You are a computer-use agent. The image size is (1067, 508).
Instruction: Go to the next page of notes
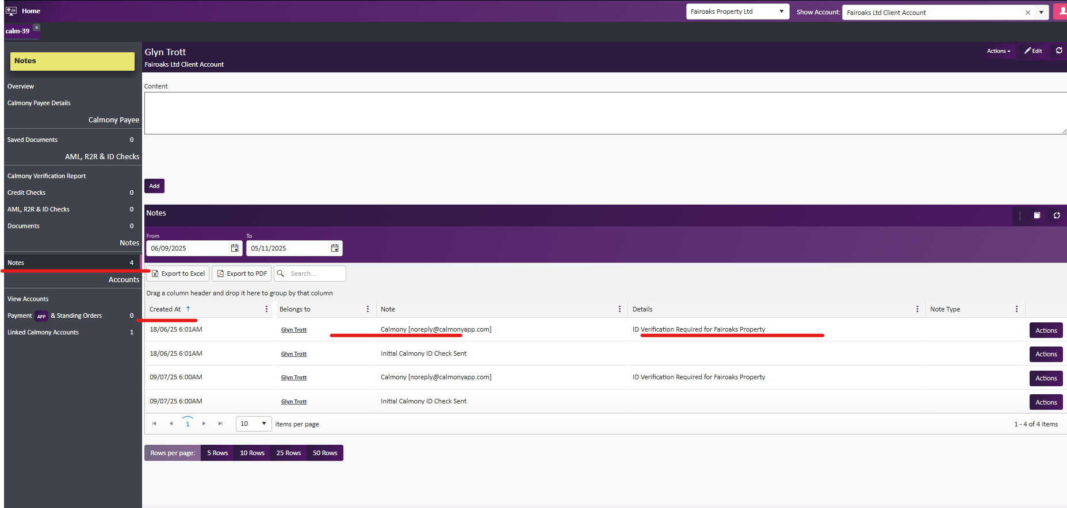coord(204,424)
